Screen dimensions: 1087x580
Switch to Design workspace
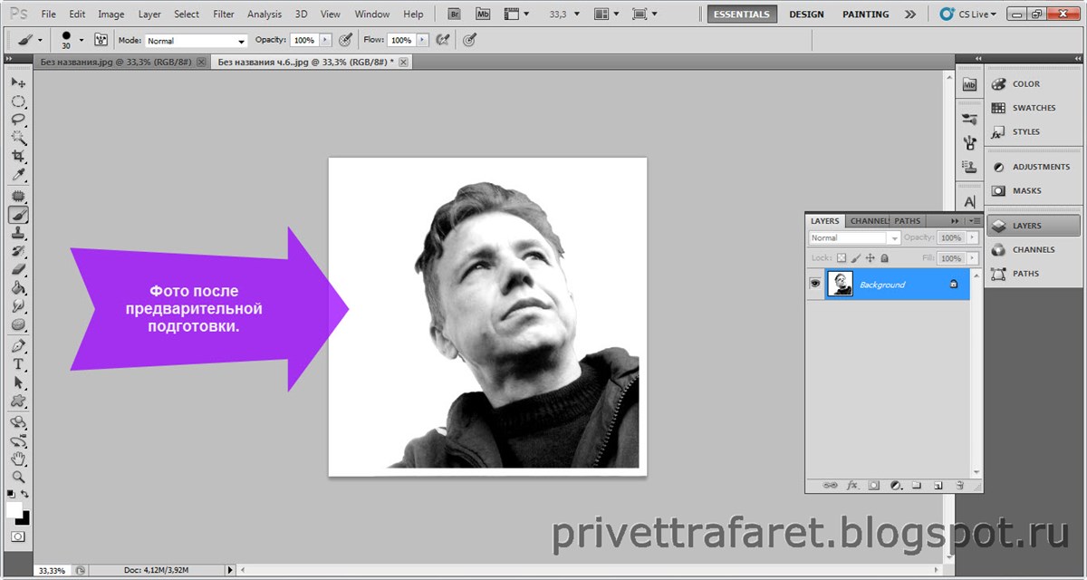coord(806,14)
